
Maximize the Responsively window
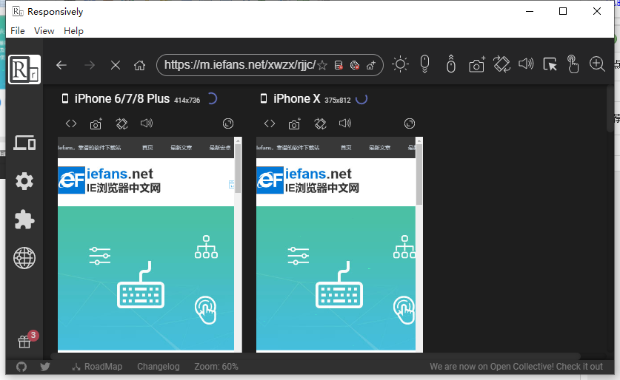point(563,11)
